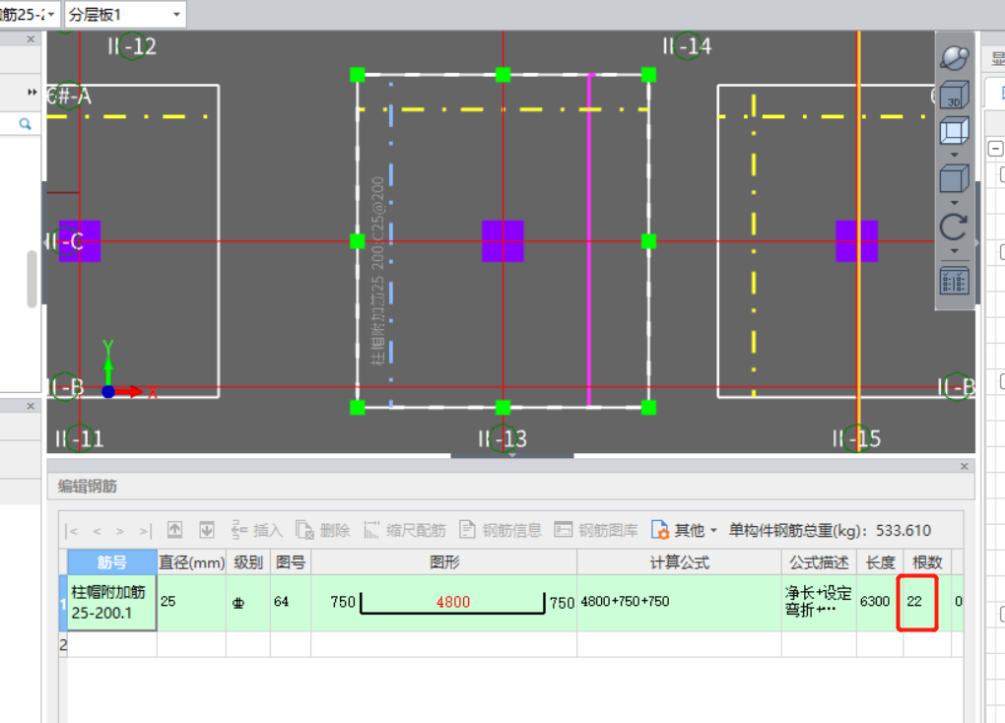Click the 直径(mm) column header
This screenshot has height=723, width=1005.
pyautogui.click(x=192, y=562)
